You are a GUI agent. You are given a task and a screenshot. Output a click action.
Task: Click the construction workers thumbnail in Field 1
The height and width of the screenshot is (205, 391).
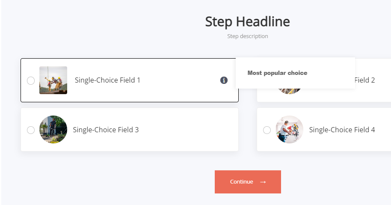click(x=53, y=80)
